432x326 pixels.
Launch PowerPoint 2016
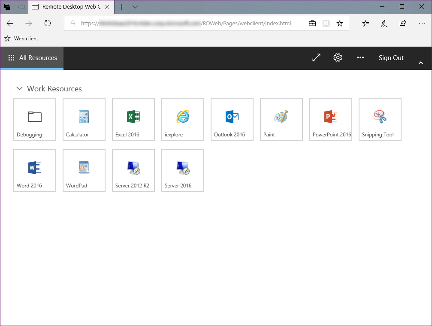(x=330, y=119)
